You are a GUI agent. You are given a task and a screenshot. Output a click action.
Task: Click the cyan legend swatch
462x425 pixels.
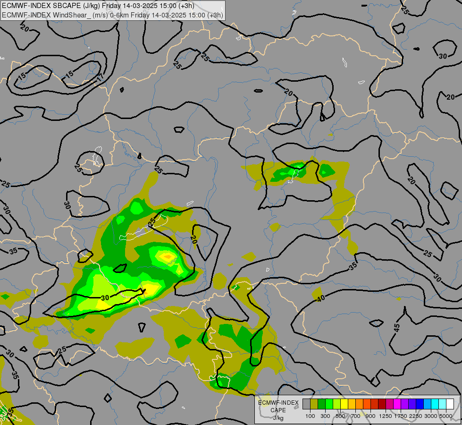coord(435,404)
